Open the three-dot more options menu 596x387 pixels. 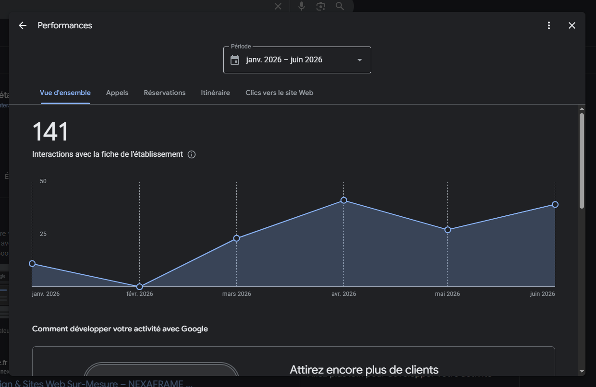click(x=549, y=25)
